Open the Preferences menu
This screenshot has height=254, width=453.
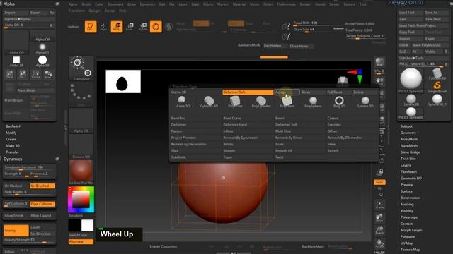[286, 4]
